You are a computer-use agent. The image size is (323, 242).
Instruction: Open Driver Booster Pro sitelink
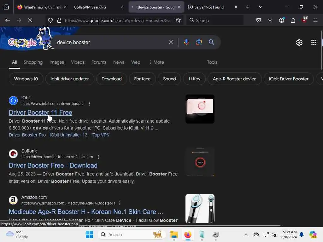(x=27, y=135)
